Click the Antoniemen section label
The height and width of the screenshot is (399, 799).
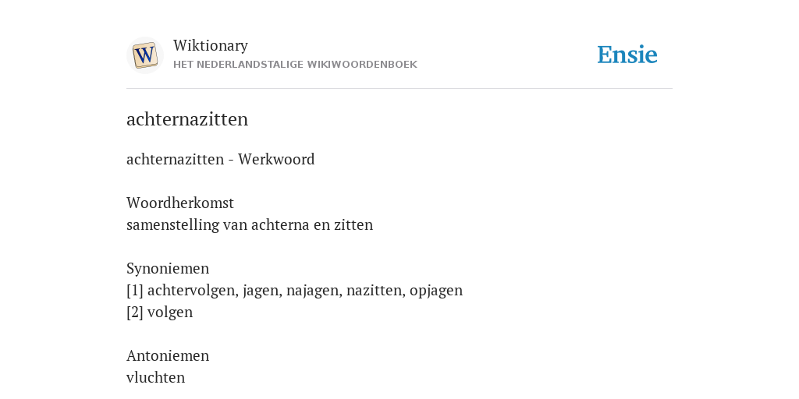[168, 355]
